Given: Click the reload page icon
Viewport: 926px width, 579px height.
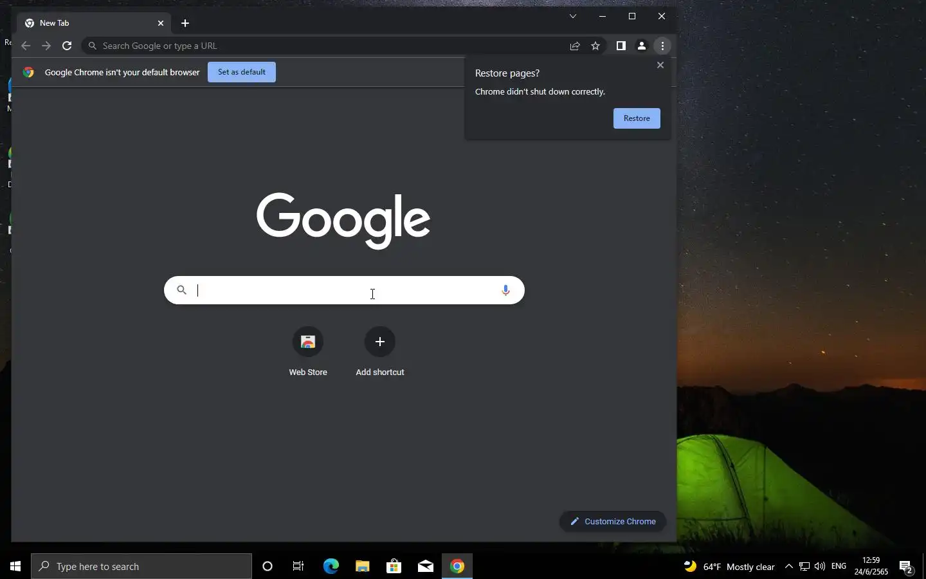Looking at the screenshot, I should click(67, 46).
